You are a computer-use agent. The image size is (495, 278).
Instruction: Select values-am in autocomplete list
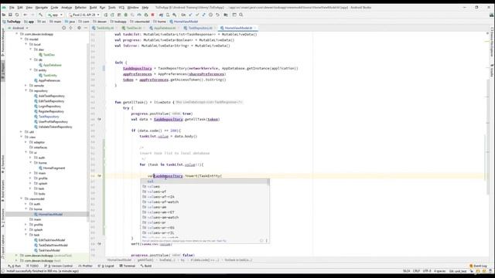point(205,207)
